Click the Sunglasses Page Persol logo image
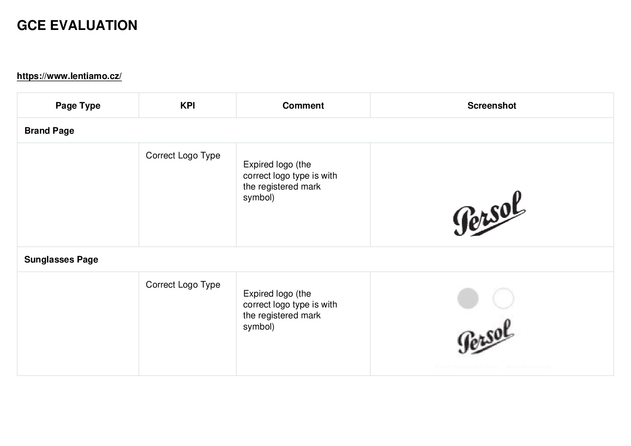 (486, 336)
